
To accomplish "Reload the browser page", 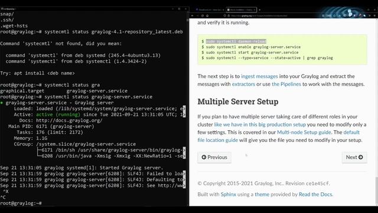I will click(202, 16).
